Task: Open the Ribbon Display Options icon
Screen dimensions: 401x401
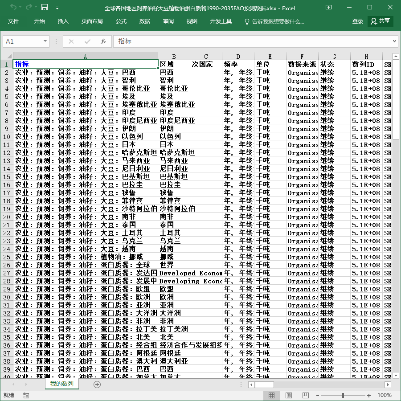Action: click(x=329, y=7)
